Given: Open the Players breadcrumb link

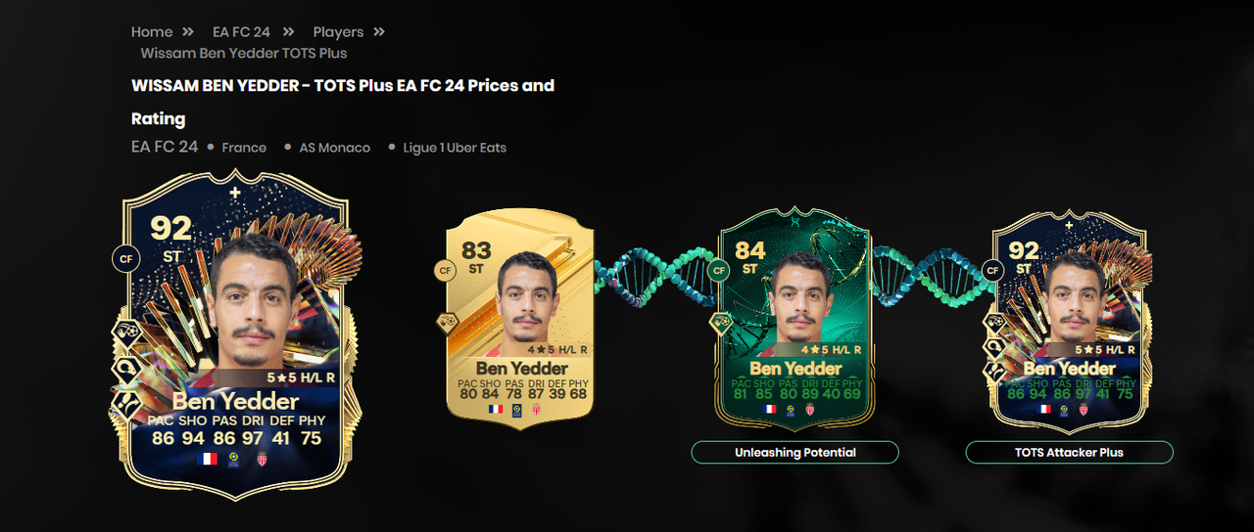Looking at the screenshot, I should coord(338,32).
